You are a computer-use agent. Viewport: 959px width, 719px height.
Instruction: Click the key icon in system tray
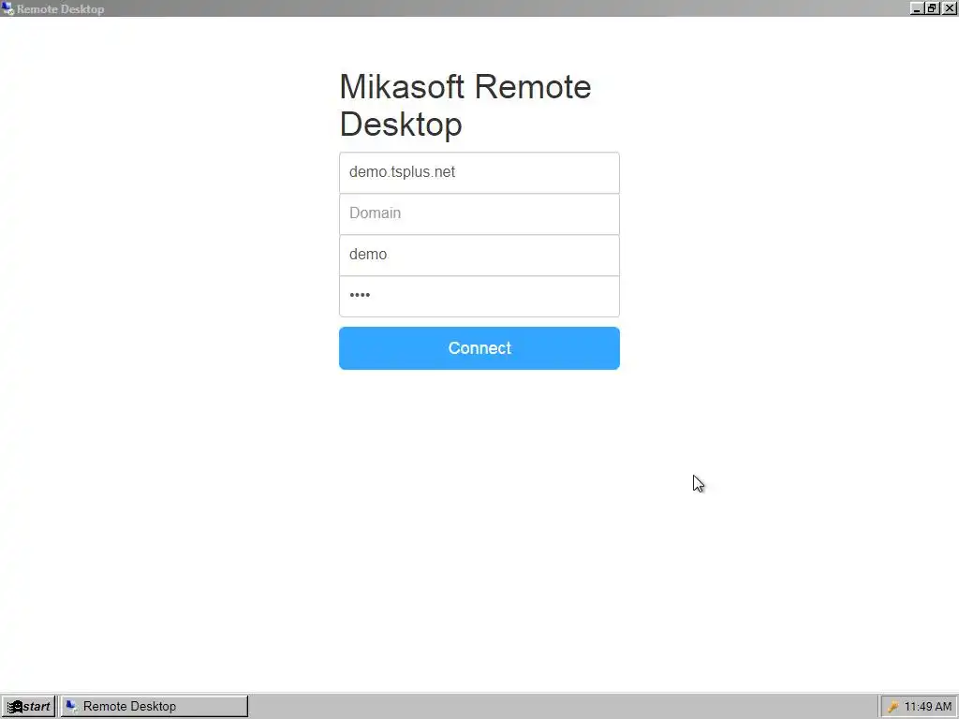(x=893, y=707)
